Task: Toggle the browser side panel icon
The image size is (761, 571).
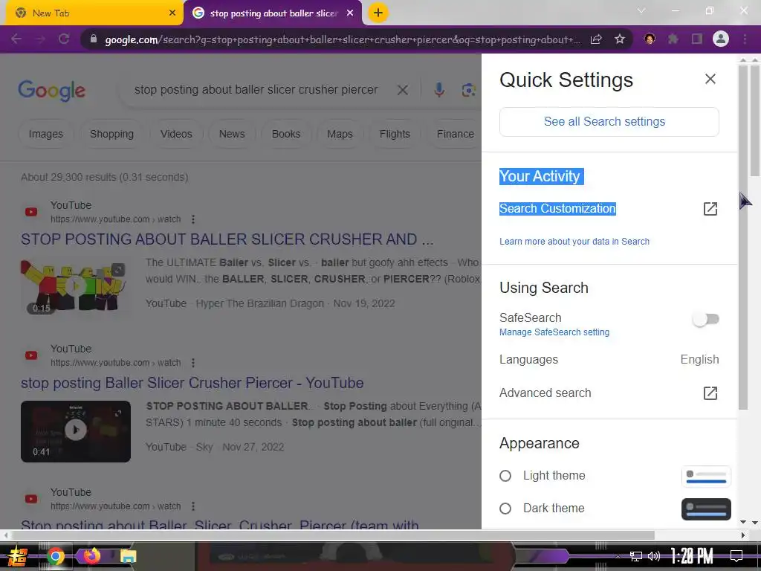Action: [697, 39]
